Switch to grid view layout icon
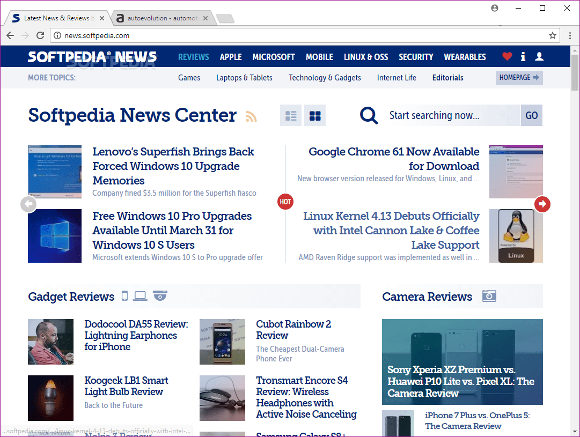The height and width of the screenshot is (437, 580). coord(315,116)
